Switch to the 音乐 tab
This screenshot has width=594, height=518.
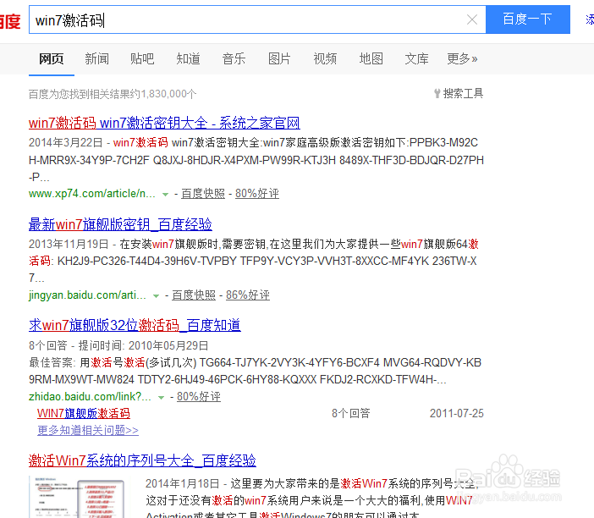pos(234,58)
